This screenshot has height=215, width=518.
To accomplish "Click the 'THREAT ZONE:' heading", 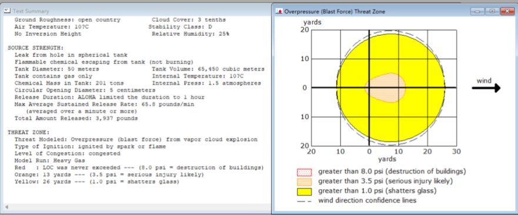I will (x=29, y=132).
